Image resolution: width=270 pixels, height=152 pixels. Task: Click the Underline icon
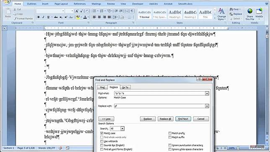point(48,17)
